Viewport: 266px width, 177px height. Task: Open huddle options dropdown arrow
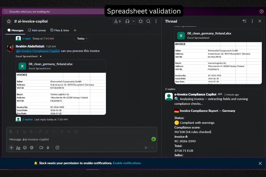pos(134,21)
